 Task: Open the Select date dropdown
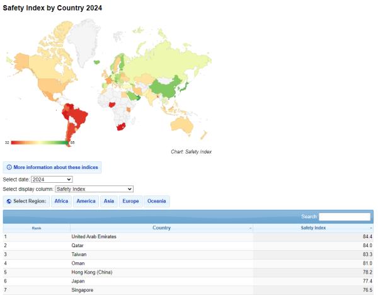point(52,180)
